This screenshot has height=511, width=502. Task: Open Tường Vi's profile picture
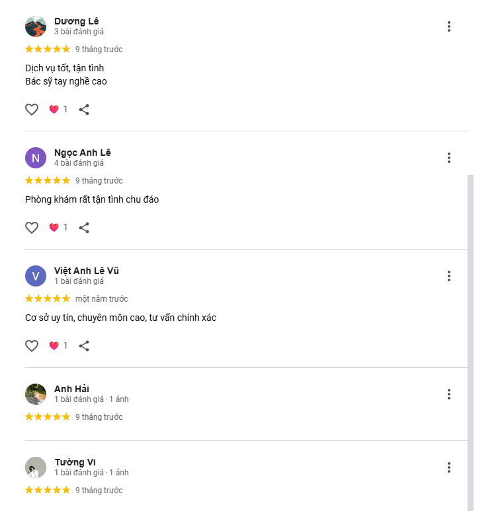[36, 467]
